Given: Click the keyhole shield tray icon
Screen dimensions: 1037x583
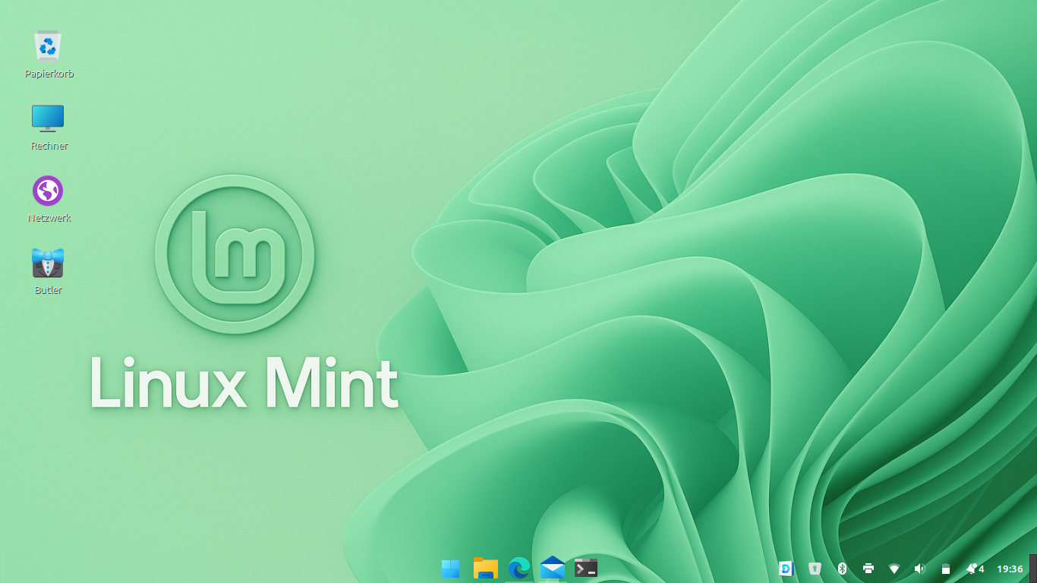Looking at the screenshot, I should coord(815,569).
